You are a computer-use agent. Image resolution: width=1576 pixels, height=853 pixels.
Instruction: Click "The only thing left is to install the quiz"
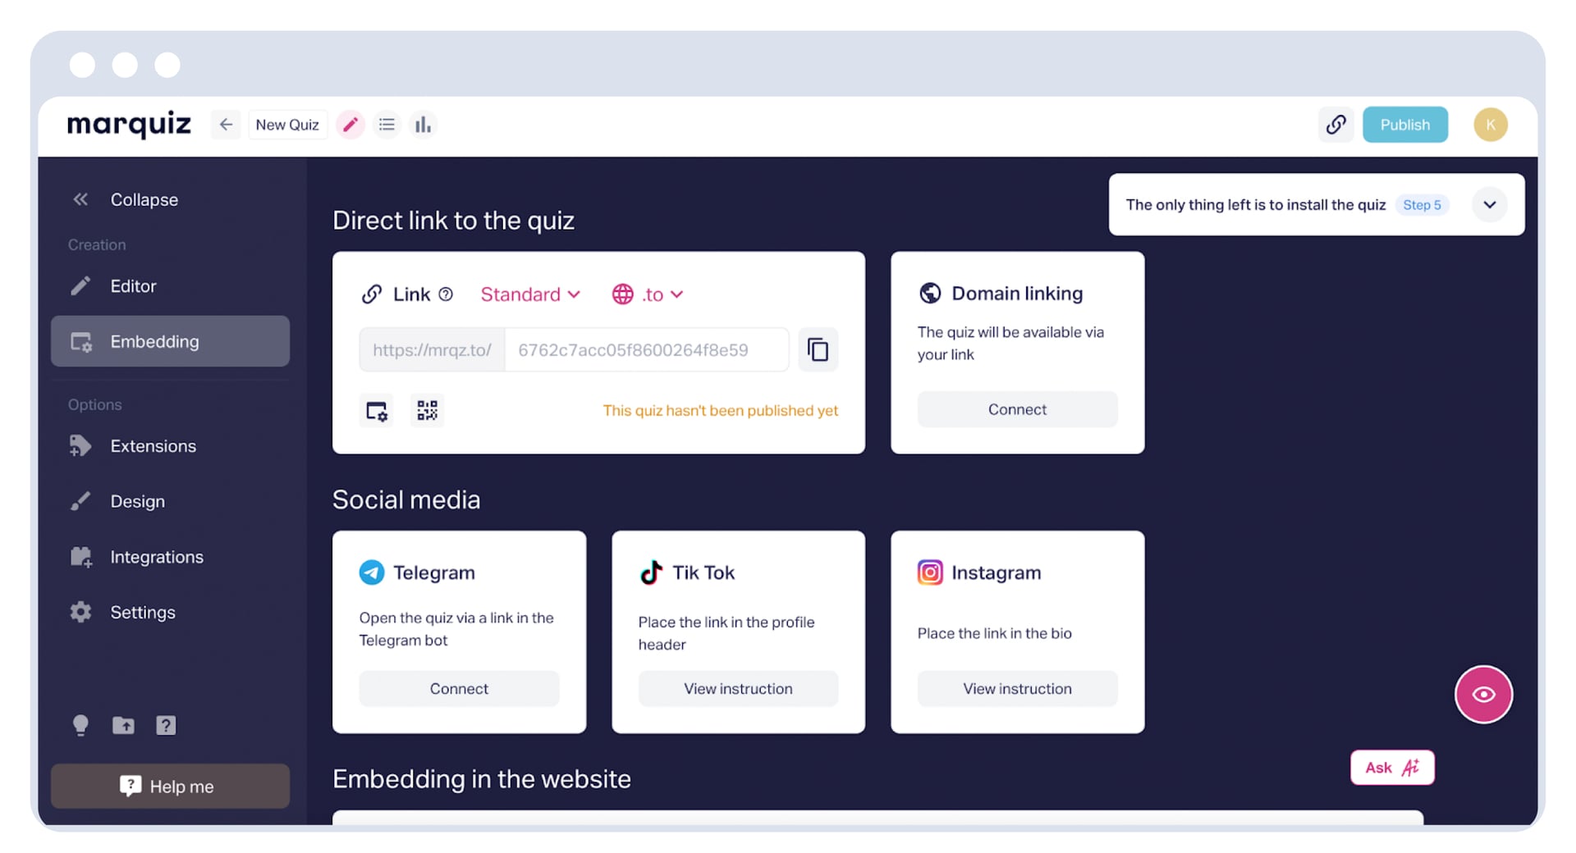pos(1255,205)
